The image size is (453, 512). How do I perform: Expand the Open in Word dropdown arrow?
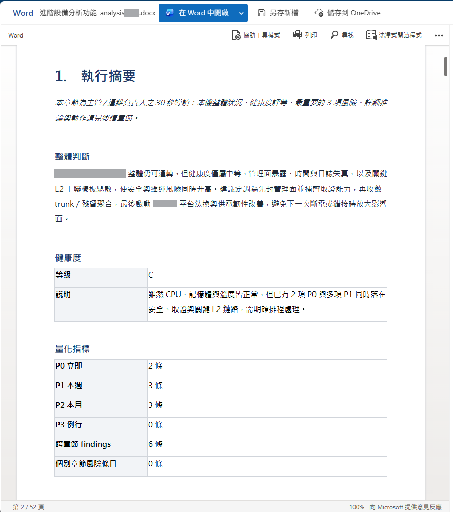(x=242, y=13)
